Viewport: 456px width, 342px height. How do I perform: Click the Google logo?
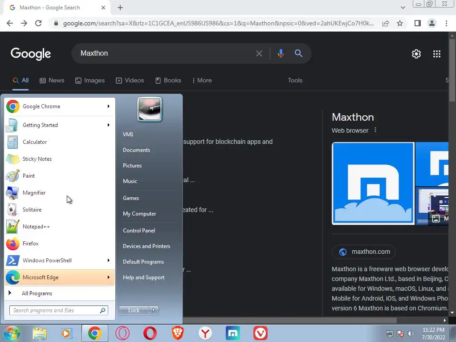(31, 54)
